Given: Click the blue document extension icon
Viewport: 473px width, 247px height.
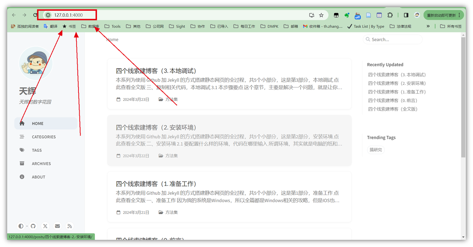Looking at the screenshot, I should [x=368, y=15].
